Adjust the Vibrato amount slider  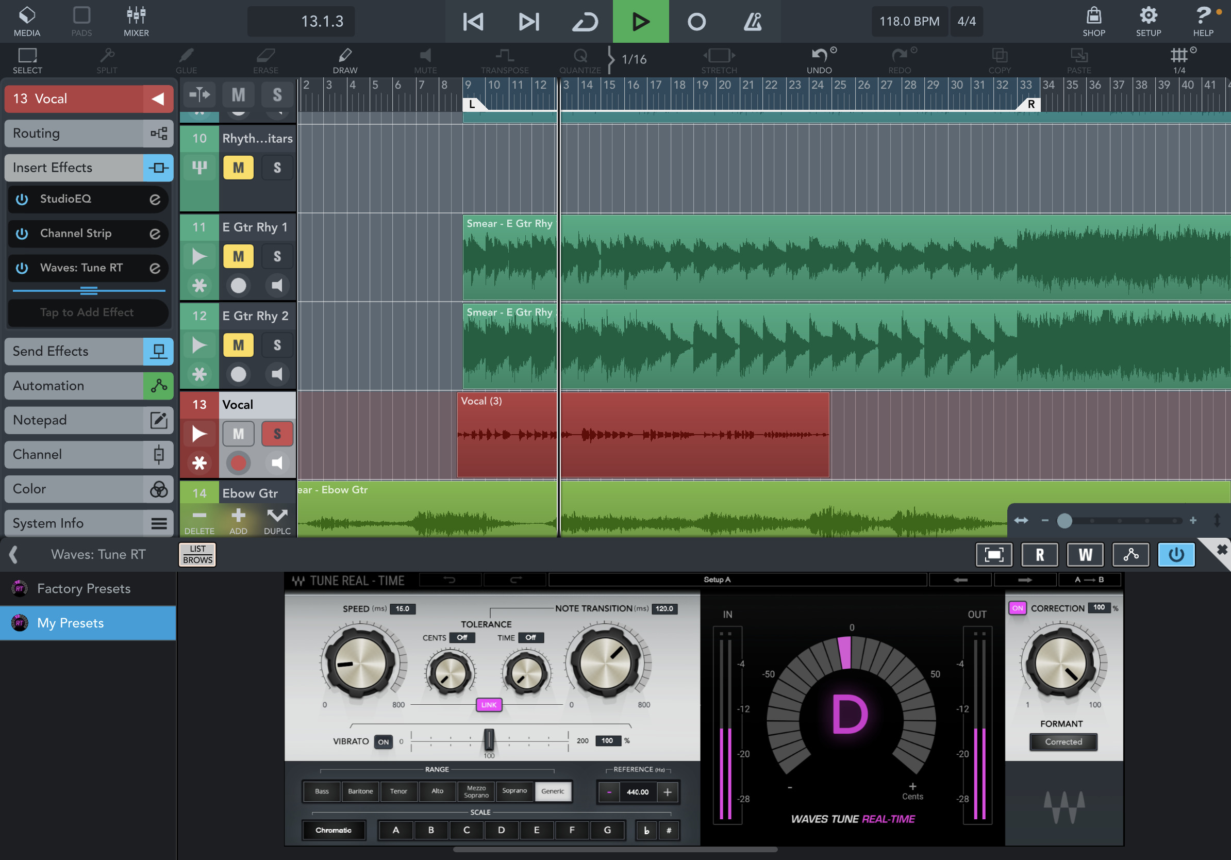(x=489, y=740)
